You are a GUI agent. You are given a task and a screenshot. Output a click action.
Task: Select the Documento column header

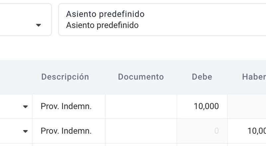pyautogui.click(x=141, y=77)
